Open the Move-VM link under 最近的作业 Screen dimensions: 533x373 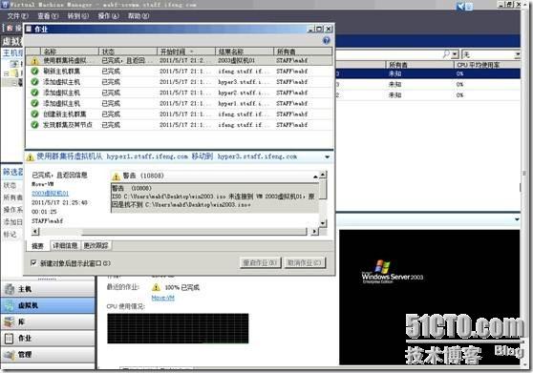point(162,298)
